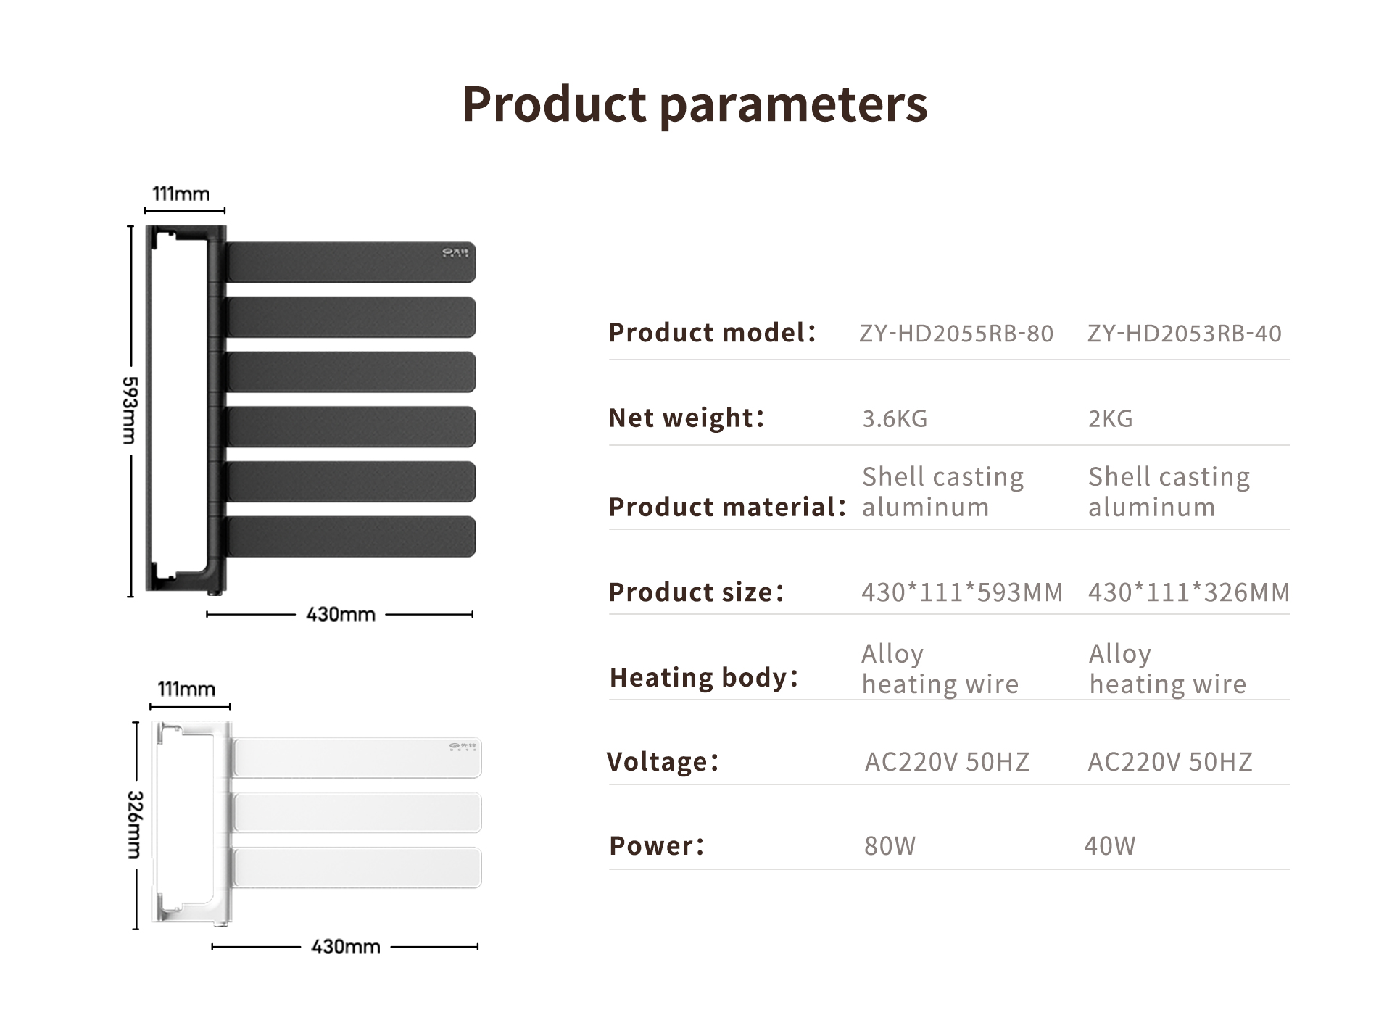Select the 40W power value

[1110, 846]
